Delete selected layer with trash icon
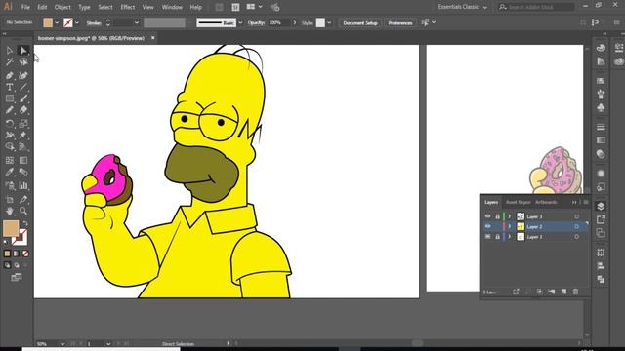Screen dimensions: 625x351 pyautogui.click(x=575, y=292)
